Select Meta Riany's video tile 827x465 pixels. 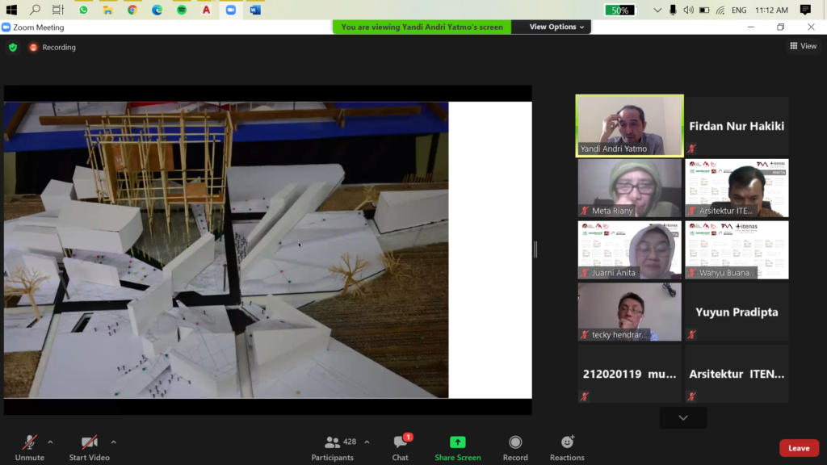[x=629, y=187]
